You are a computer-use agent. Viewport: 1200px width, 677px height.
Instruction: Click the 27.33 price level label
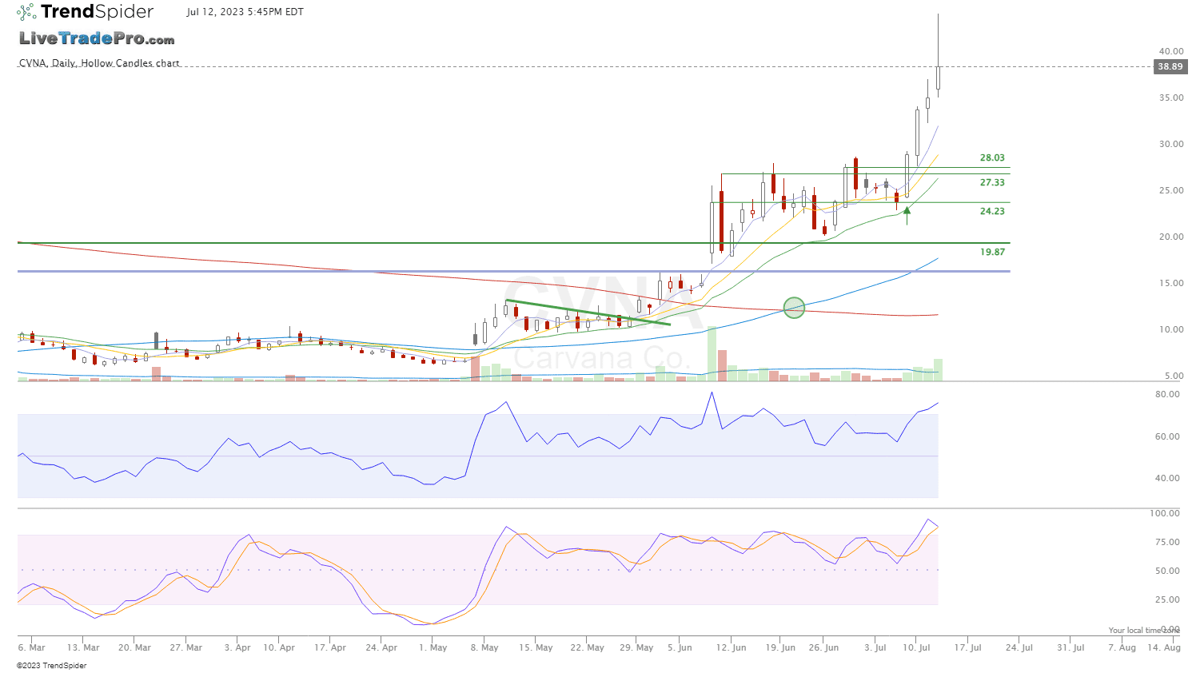tap(992, 183)
